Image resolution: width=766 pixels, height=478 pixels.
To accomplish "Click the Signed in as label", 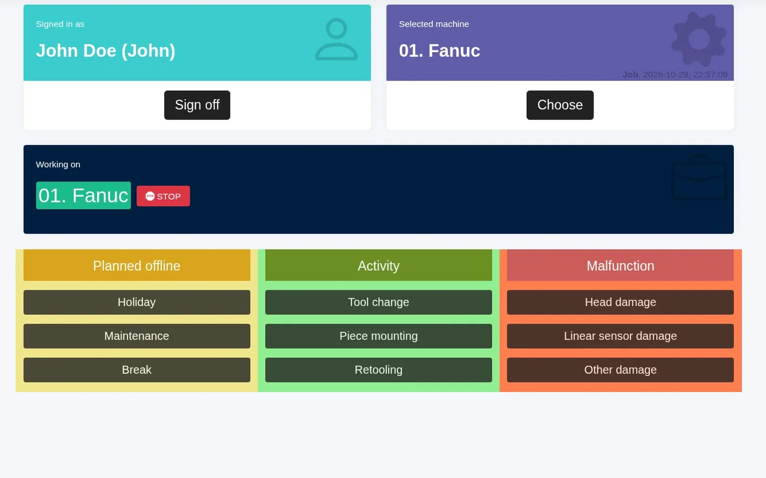I will [60, 24].
